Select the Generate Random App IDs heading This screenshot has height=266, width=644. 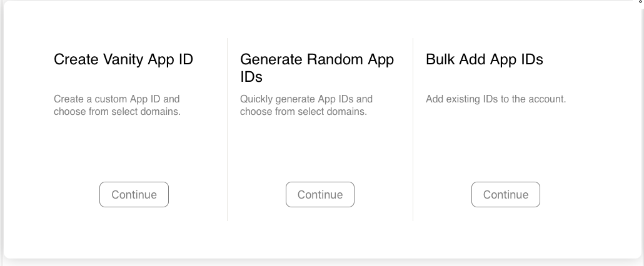(x=316, y=67)
